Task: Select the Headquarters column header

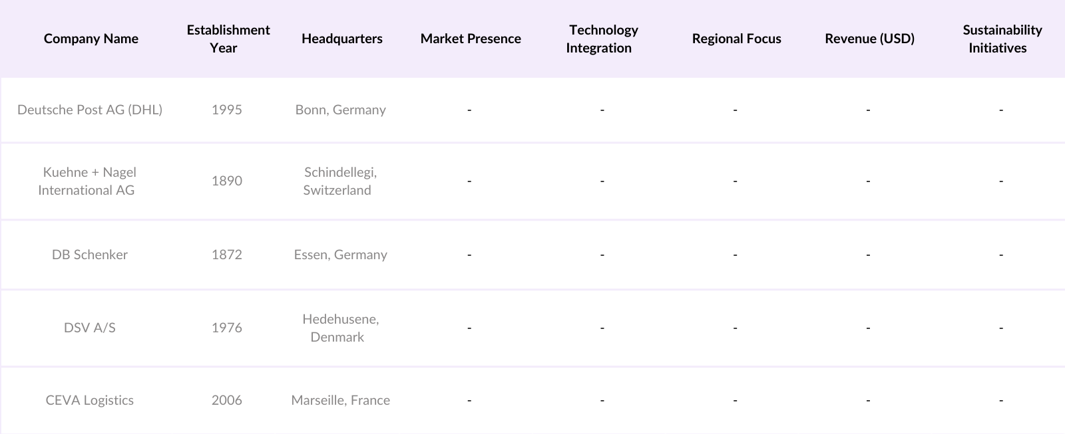Action: click(x=341, y=39)
